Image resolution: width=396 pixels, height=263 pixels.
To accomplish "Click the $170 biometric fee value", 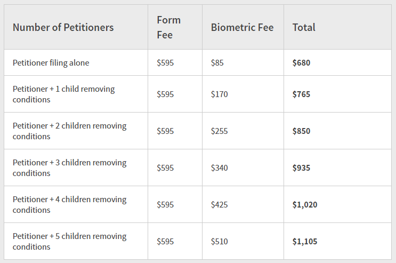I will (219, 94).
